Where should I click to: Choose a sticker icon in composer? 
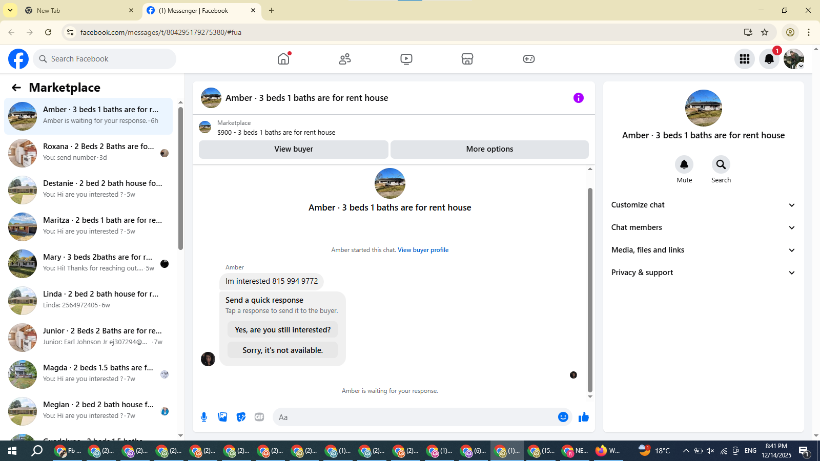click(x=241, y=417)
